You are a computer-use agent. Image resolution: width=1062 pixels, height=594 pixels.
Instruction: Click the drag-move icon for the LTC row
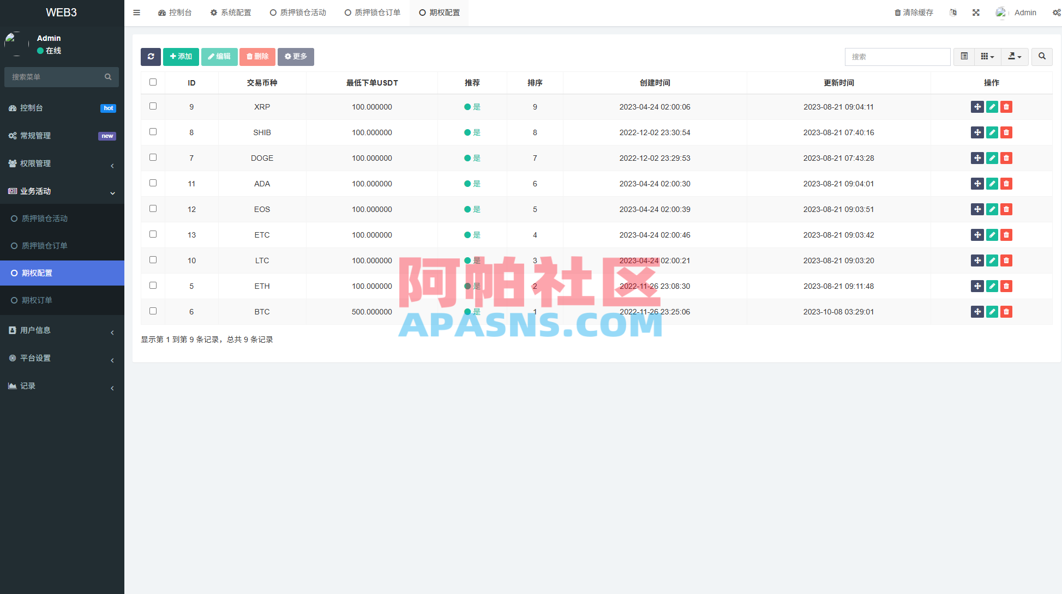977,260
